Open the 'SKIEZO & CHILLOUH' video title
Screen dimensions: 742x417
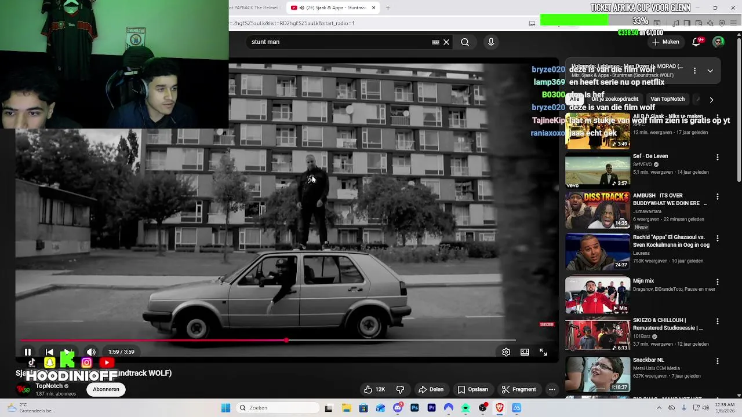(x=668, y=324)
